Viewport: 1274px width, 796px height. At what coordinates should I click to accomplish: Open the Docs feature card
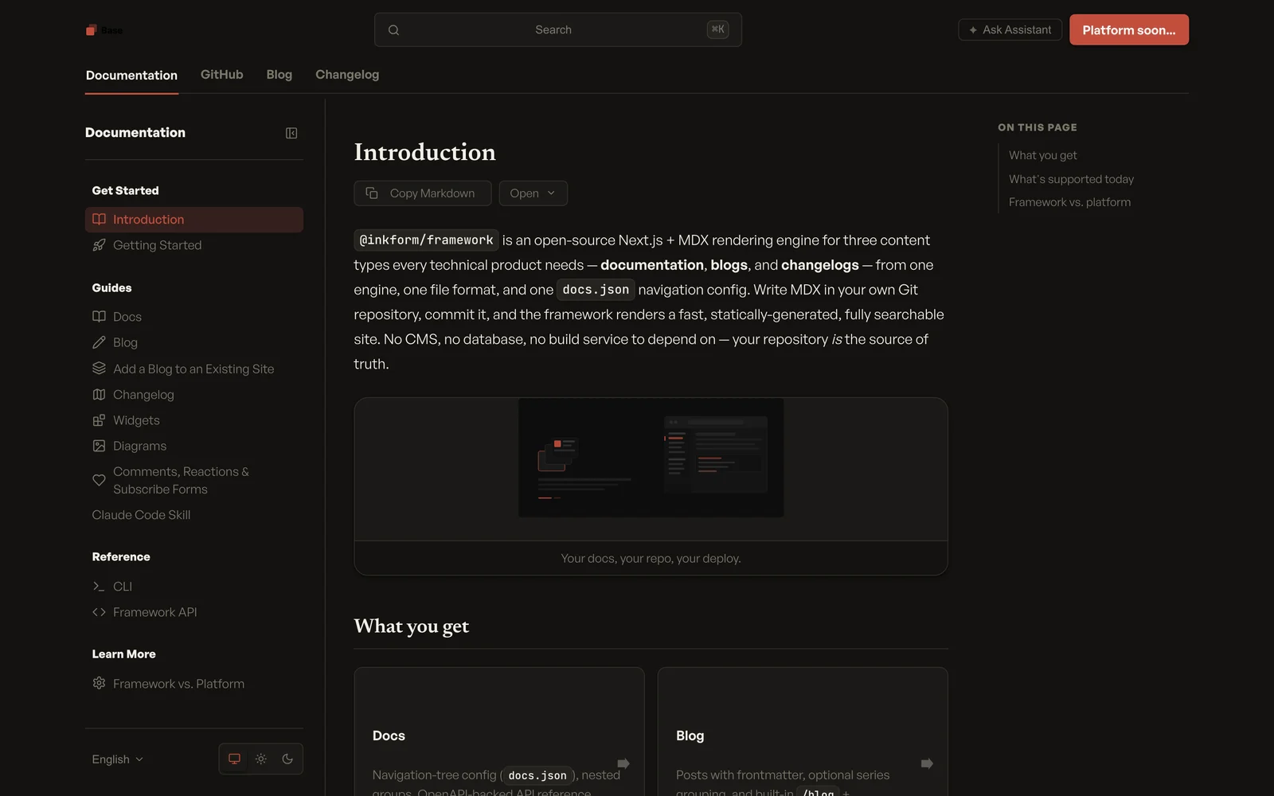(499, 732)
